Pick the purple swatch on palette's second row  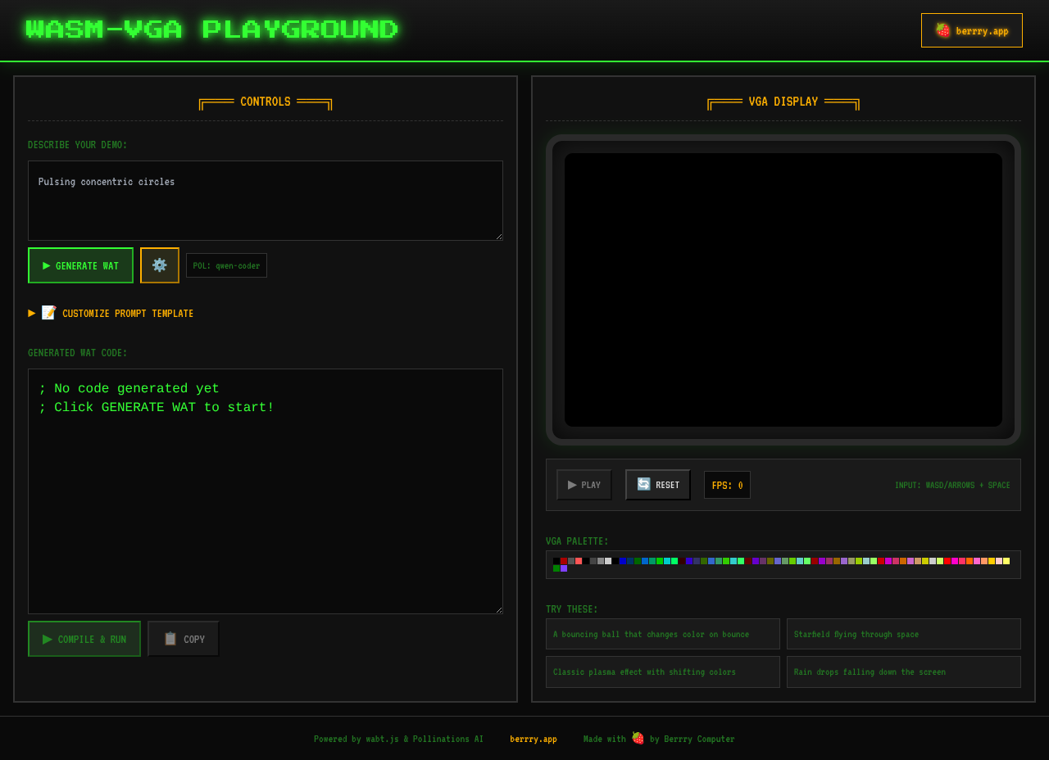coord(564,568)
